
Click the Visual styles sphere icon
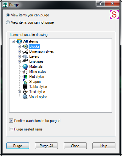tap(25, 97)
